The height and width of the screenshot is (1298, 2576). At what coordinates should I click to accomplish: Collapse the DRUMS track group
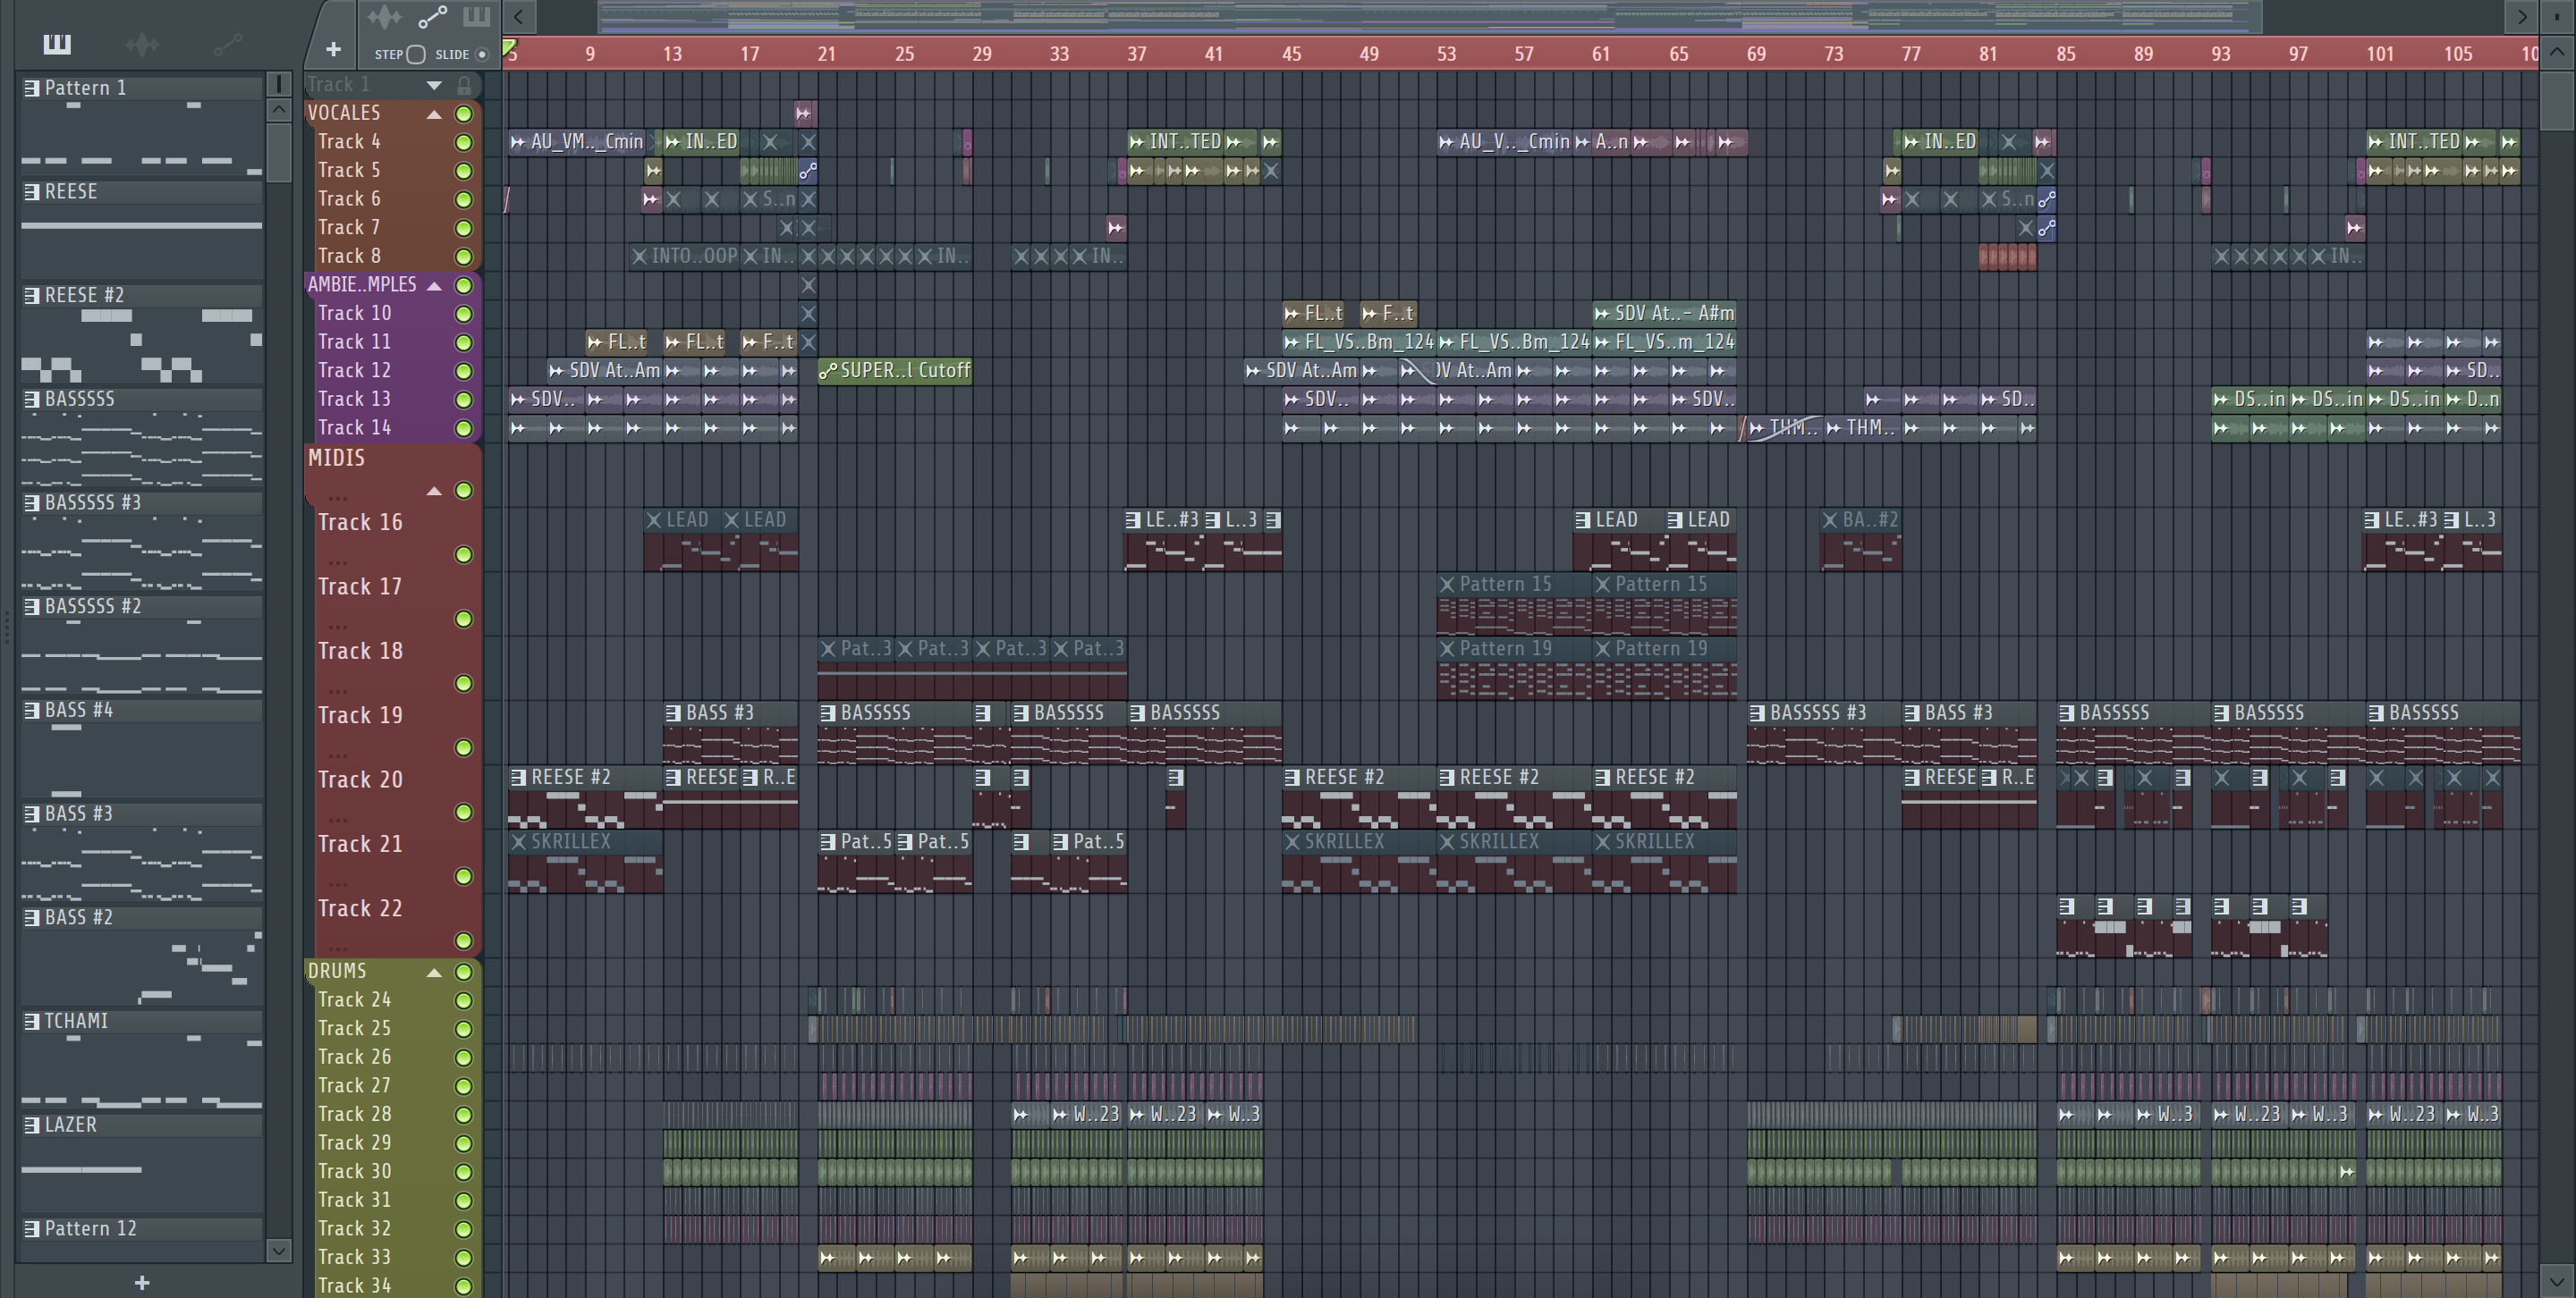point(434,973)
